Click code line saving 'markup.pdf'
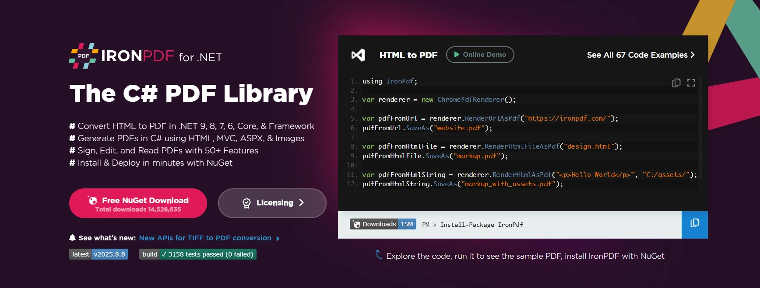The image size is (760, 288). (x=435, y=156)
